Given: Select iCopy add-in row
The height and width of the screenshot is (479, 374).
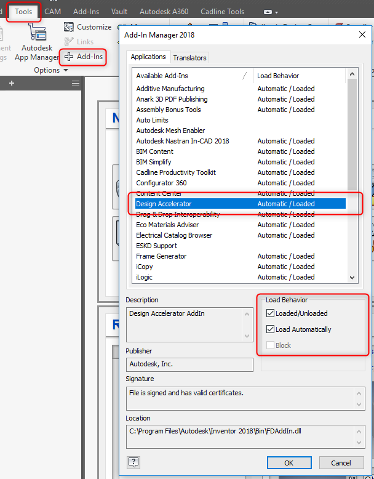Looking at the screenshot, I should [x=240, y=267].
